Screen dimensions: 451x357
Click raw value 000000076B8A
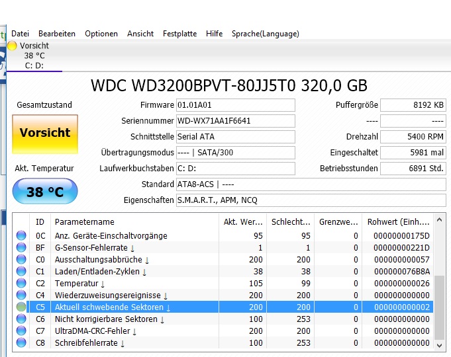[x=401, y=272]
